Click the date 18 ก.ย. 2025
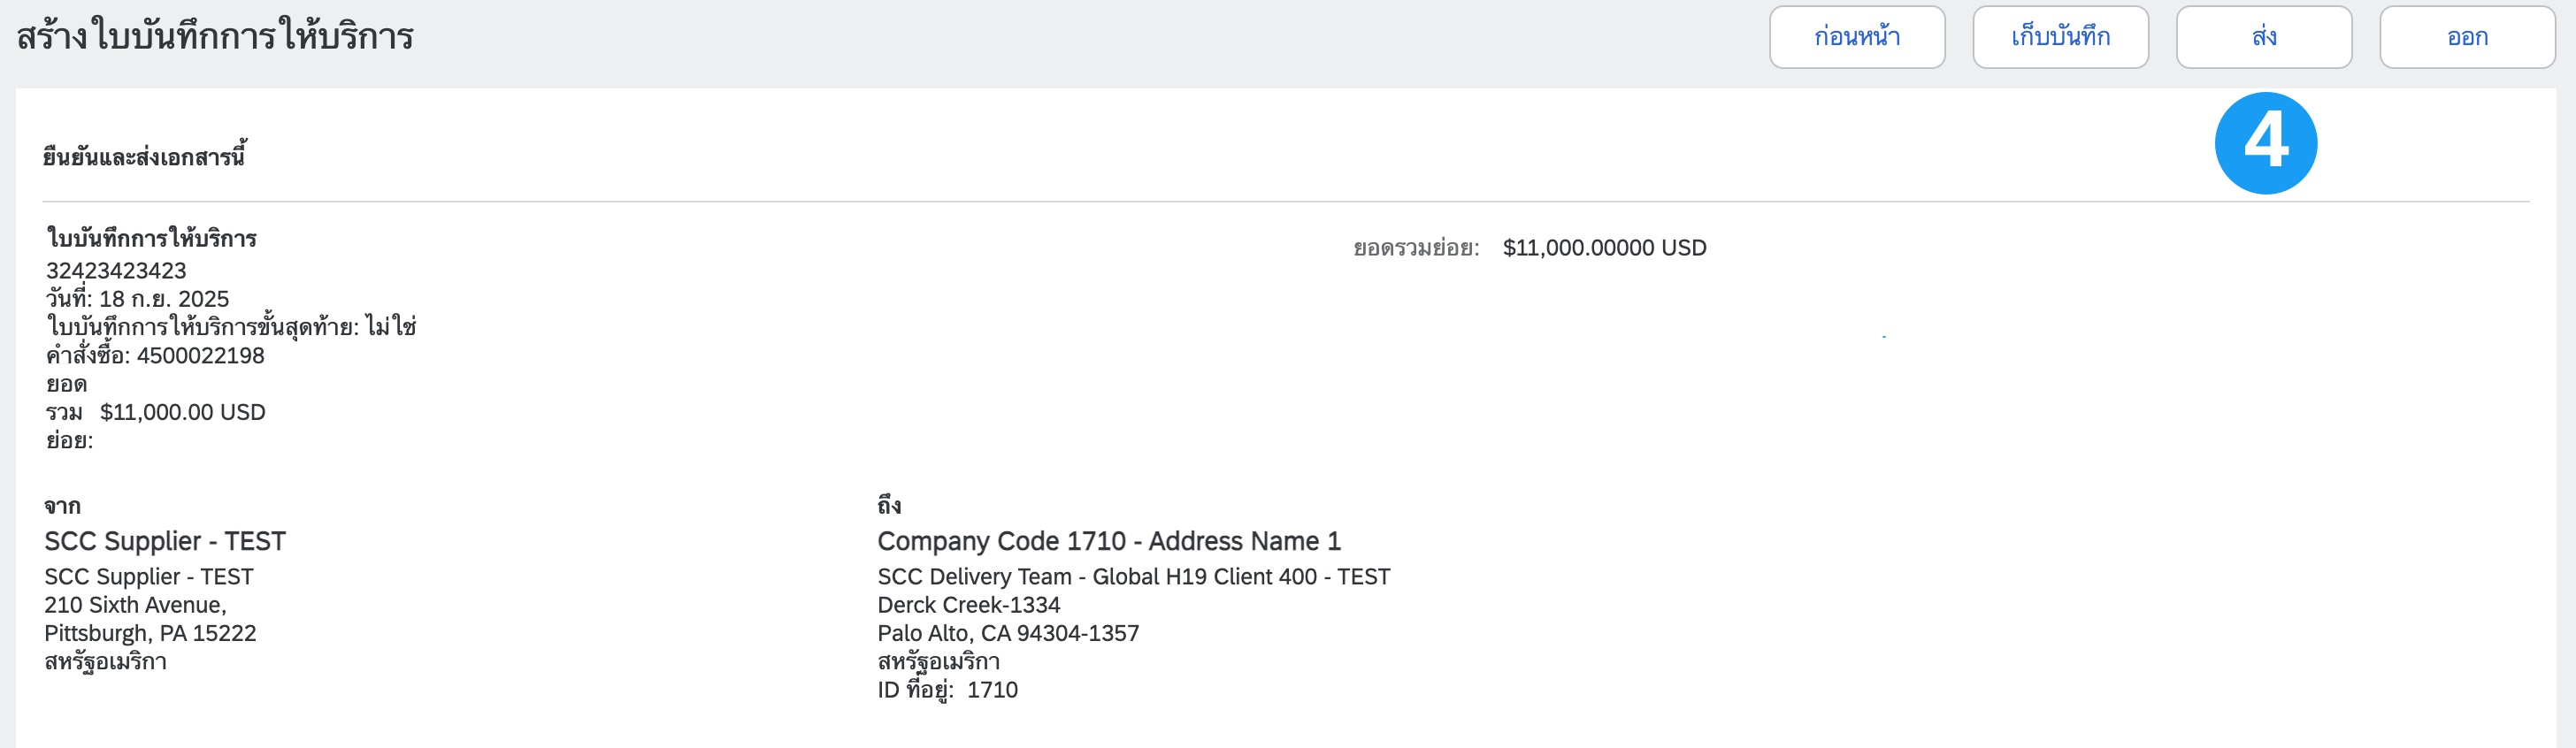This screenshot has width=2576, height=748. click(164, 299)
